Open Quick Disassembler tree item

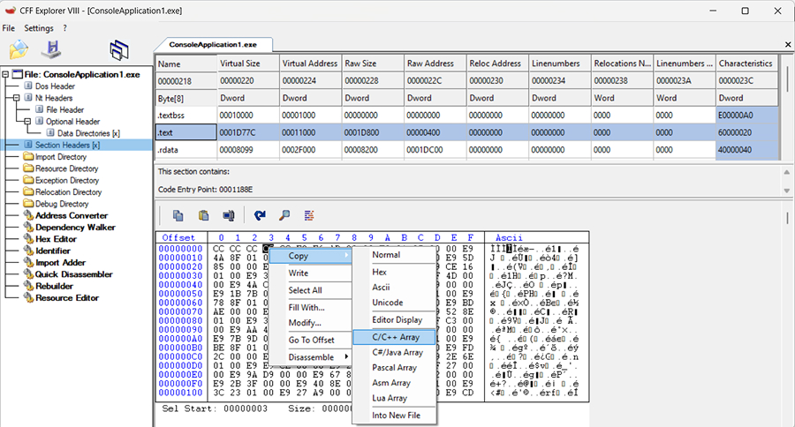coord(73,274)
